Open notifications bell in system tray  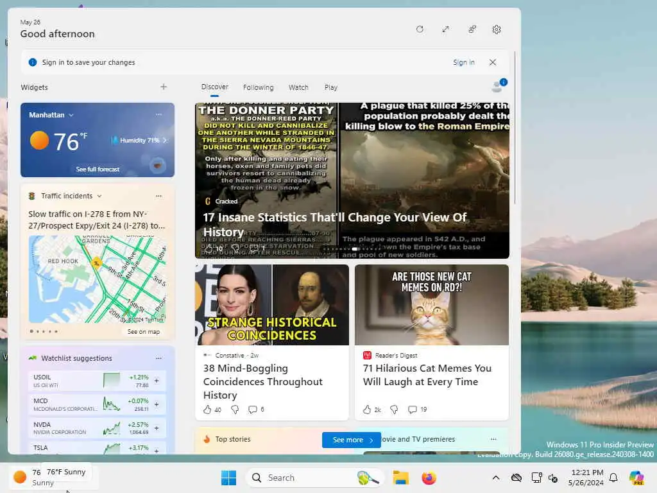(x=613, y=478)
